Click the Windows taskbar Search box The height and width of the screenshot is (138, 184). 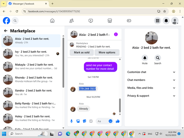click(28, 134)
